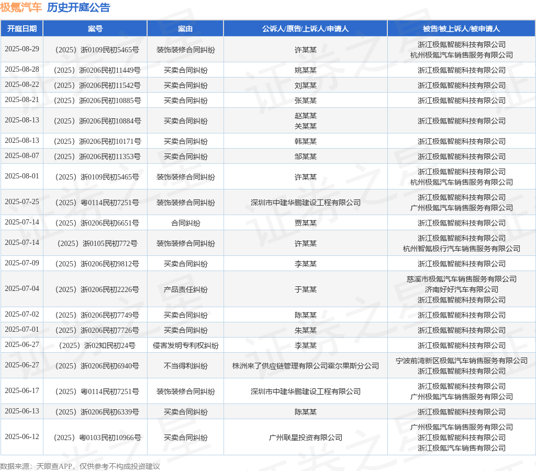
Task: Click the 案由 column header
Action: [185, 29]
